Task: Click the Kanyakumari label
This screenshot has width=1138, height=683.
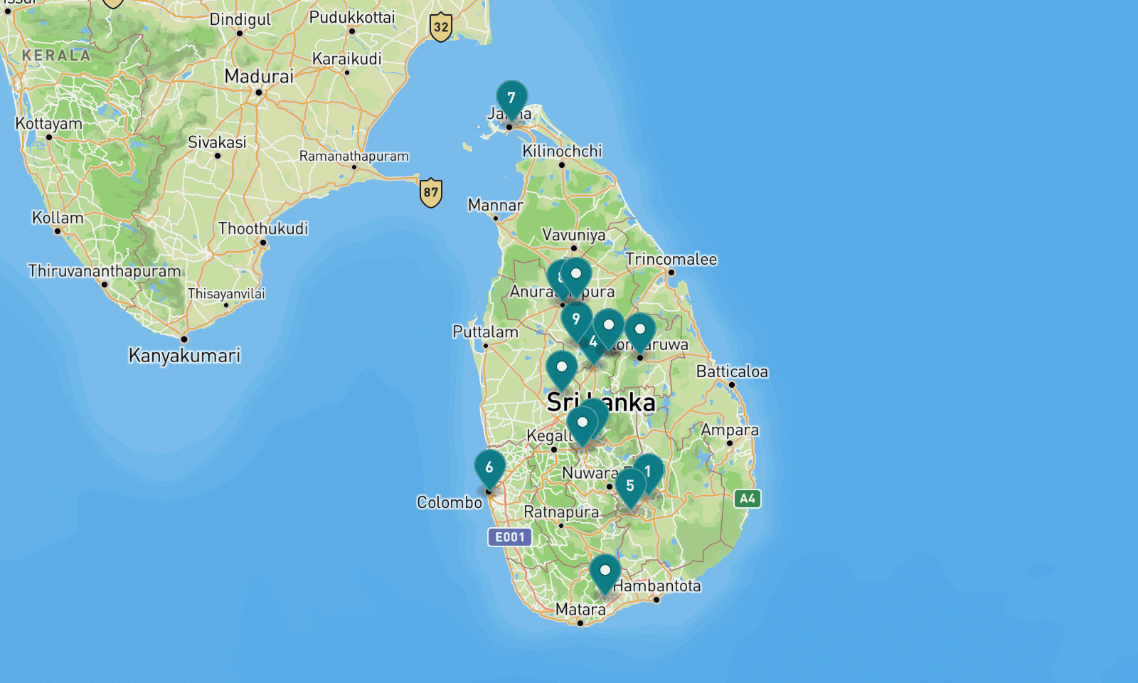Action: tap(184, 355)
